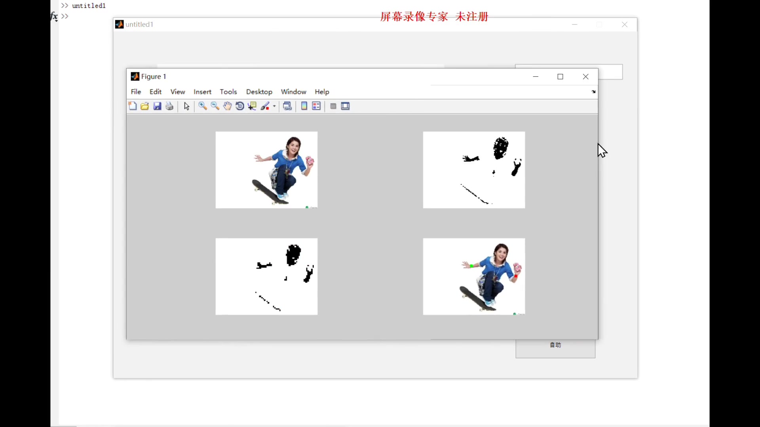Click the New Figure icon
The image size is (760, 427).
(x=133, y=106)
